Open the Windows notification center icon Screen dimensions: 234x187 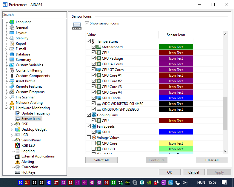tap(224, 183)
